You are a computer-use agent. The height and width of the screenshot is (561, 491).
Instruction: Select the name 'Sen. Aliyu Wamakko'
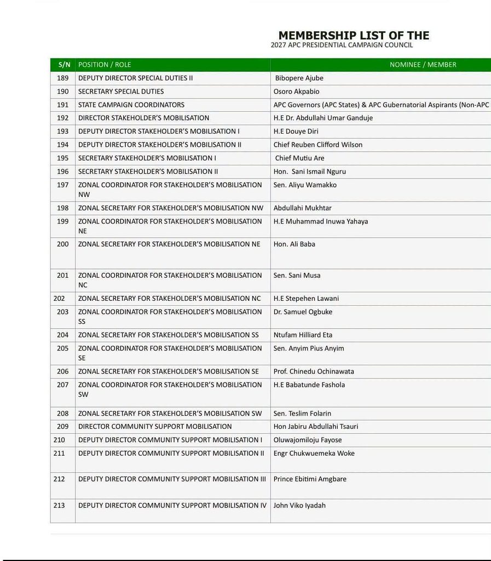[x=305, y=185]
